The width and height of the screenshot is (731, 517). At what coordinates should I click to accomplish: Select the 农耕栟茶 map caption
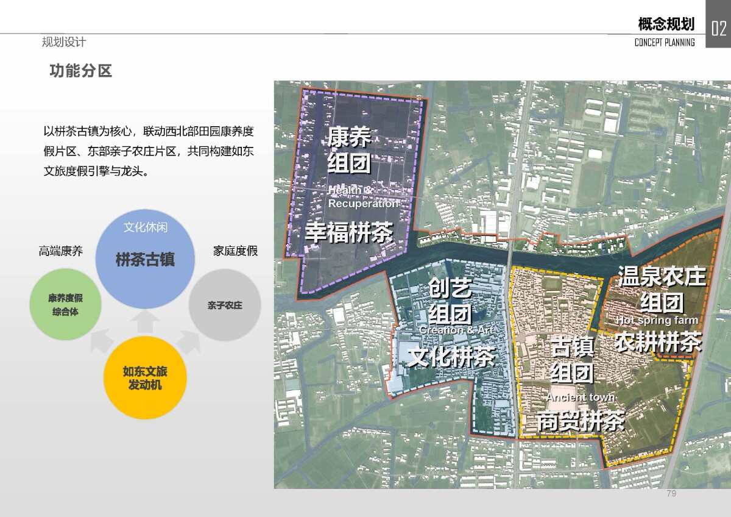point(657,341)
